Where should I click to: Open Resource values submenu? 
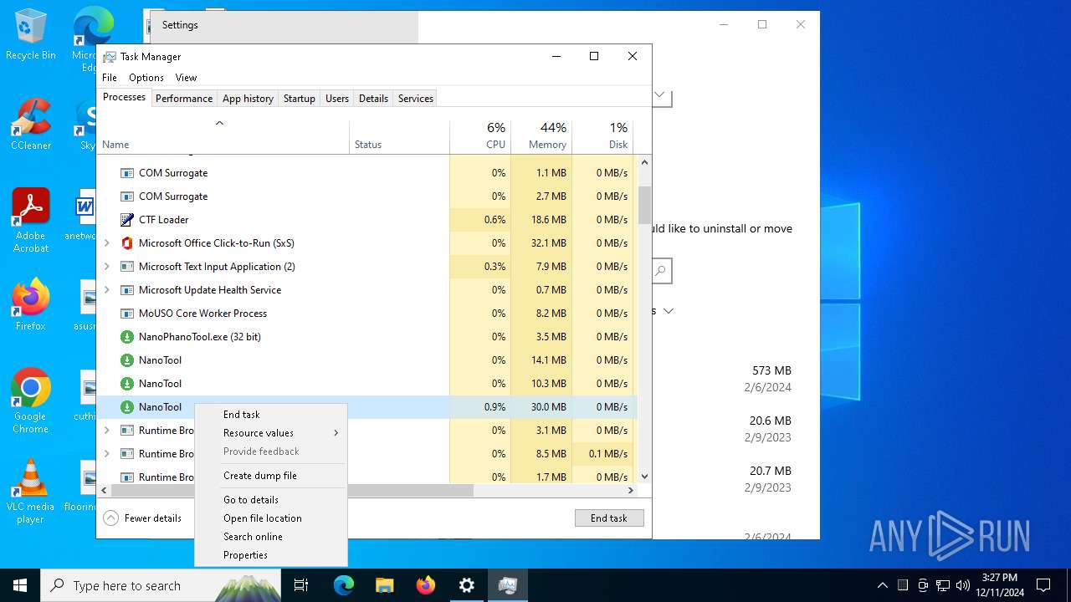coord(271,433)
